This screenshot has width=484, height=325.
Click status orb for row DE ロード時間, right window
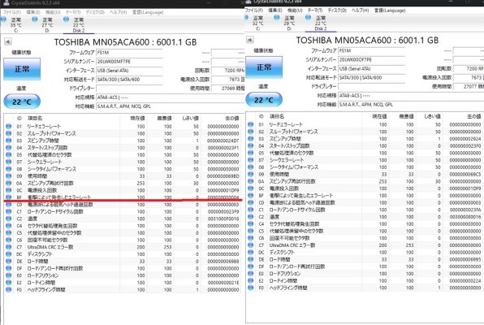[251, 259]
